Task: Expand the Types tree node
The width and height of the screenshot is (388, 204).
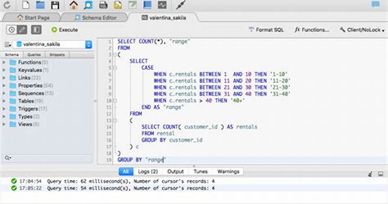Action: click(x=4, y=117)
